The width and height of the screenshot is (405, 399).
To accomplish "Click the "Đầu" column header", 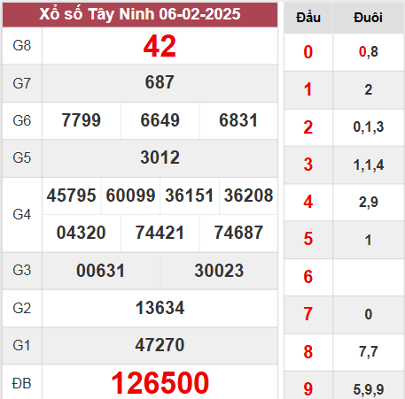I will click(308, 18).
